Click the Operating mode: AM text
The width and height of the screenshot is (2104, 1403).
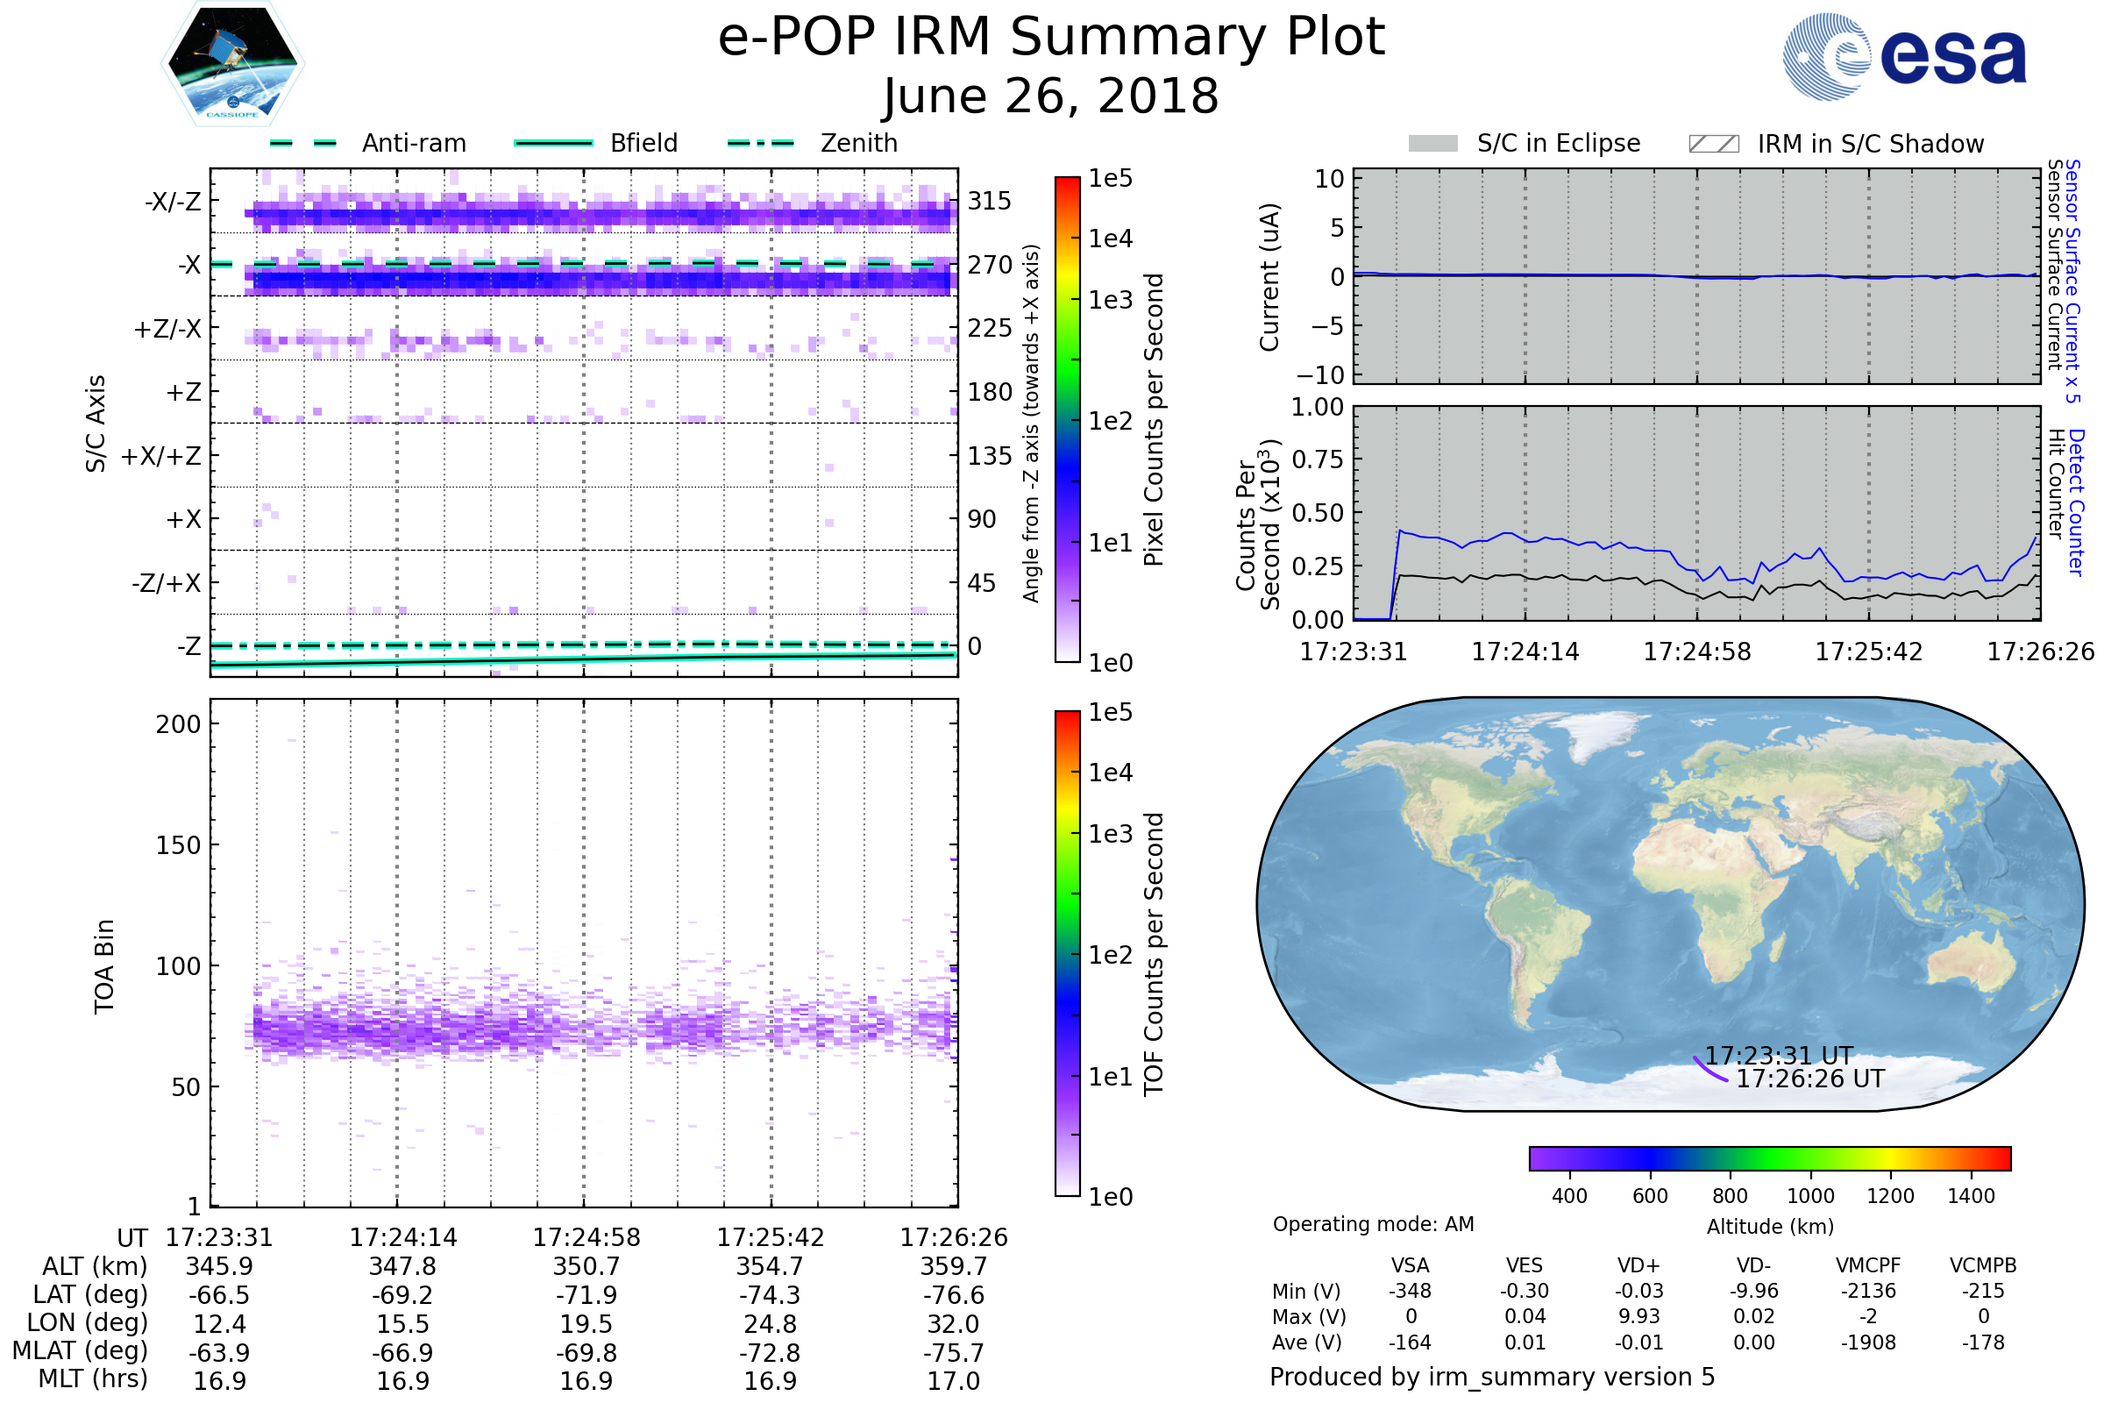tap(1372, 1224)
